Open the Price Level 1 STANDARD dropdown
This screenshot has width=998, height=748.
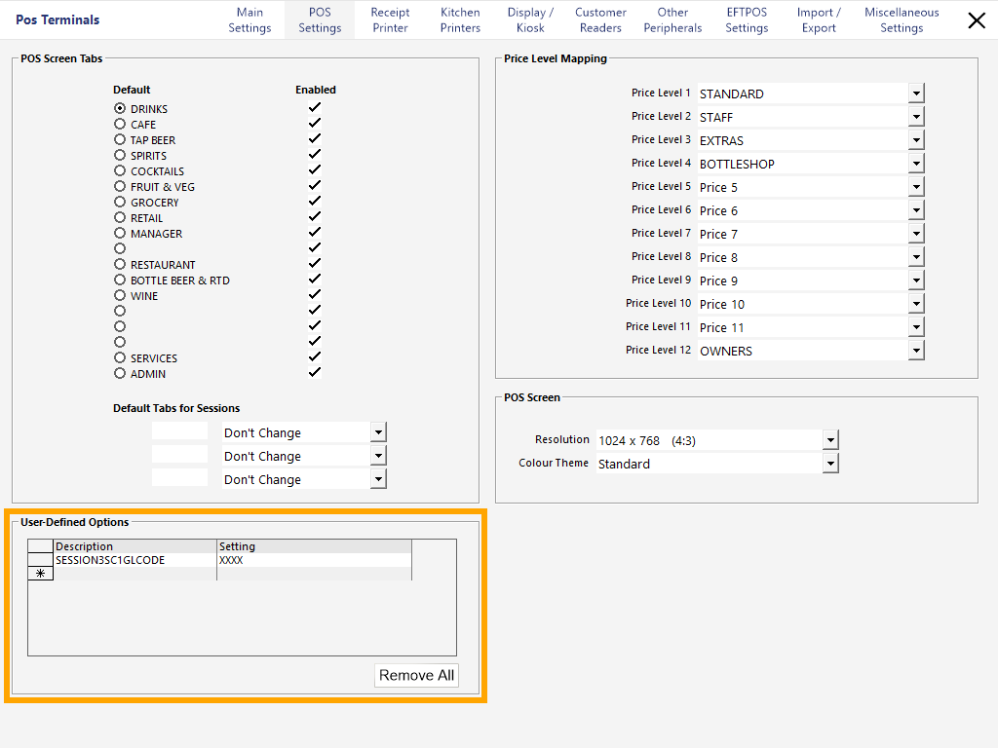[x=915, y=93]
